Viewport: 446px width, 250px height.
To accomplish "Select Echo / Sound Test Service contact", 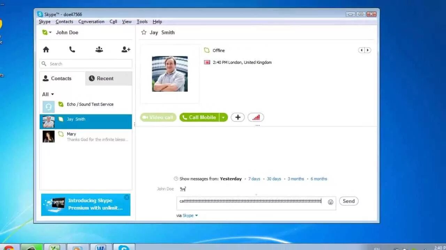I will pyautogui.click(x=86, y=107).
